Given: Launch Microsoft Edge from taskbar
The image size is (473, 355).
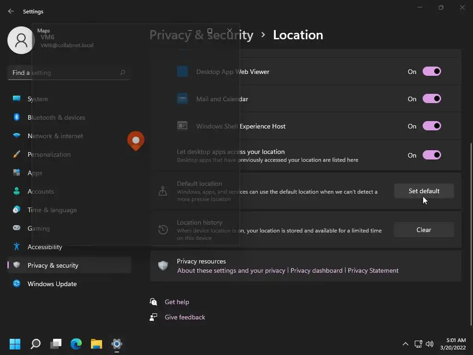Looking at the screenshot, I should click(76, 344).
